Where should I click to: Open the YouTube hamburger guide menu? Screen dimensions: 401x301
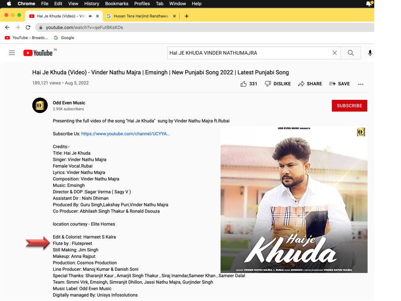coord(12,53)
